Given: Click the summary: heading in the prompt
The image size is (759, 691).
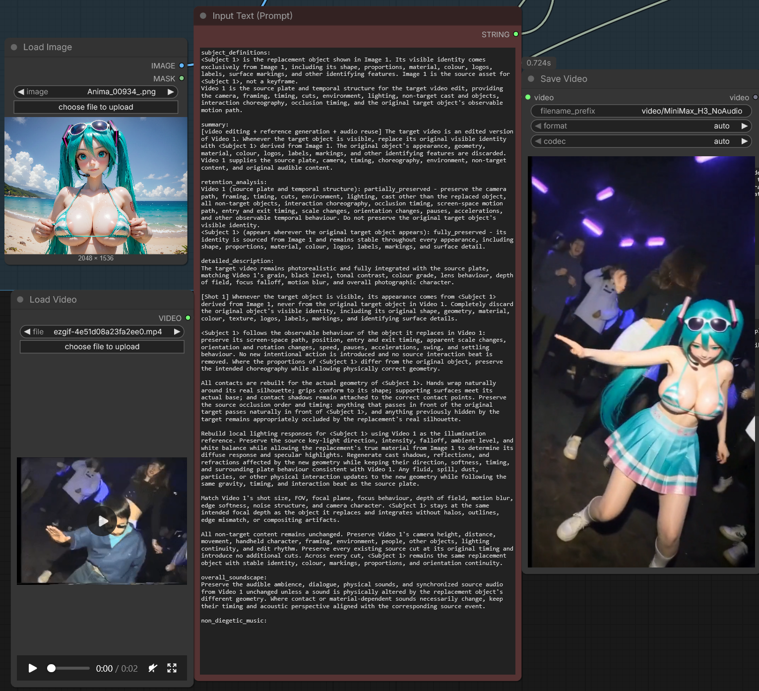Looking at the screenshot, I should (x=215, y=125).
